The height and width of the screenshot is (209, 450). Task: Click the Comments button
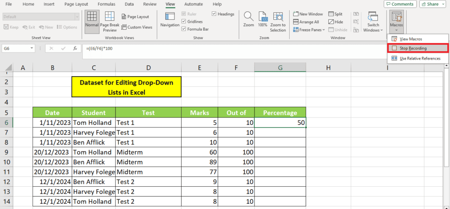point(400,4)
